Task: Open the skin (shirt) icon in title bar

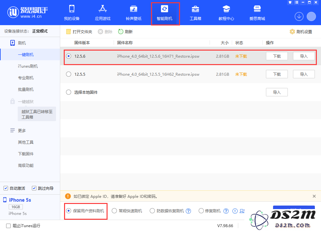Action: click(x=290, y=2)
